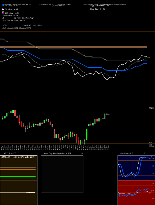Screen dimensions: 155x205
Task: Click the '50 Day = 4.49' legend text
Action: pos(11,9)
